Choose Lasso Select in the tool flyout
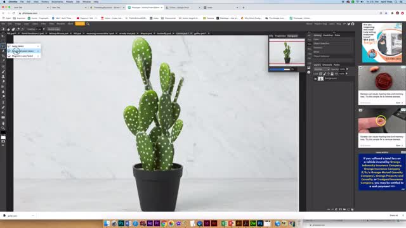 click(x=23, y=46)
